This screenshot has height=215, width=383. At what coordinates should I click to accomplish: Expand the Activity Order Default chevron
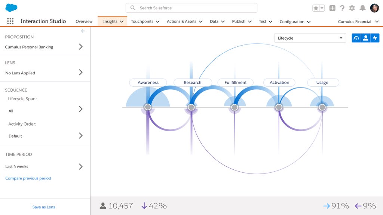(x=81, y=136)
